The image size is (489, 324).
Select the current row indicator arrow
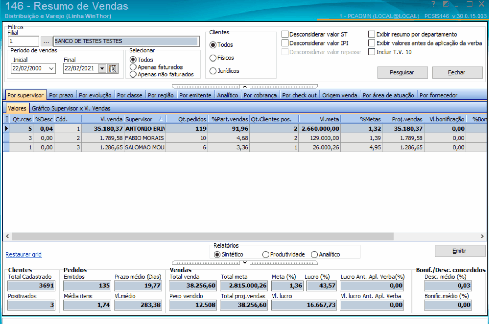[6, 128]
